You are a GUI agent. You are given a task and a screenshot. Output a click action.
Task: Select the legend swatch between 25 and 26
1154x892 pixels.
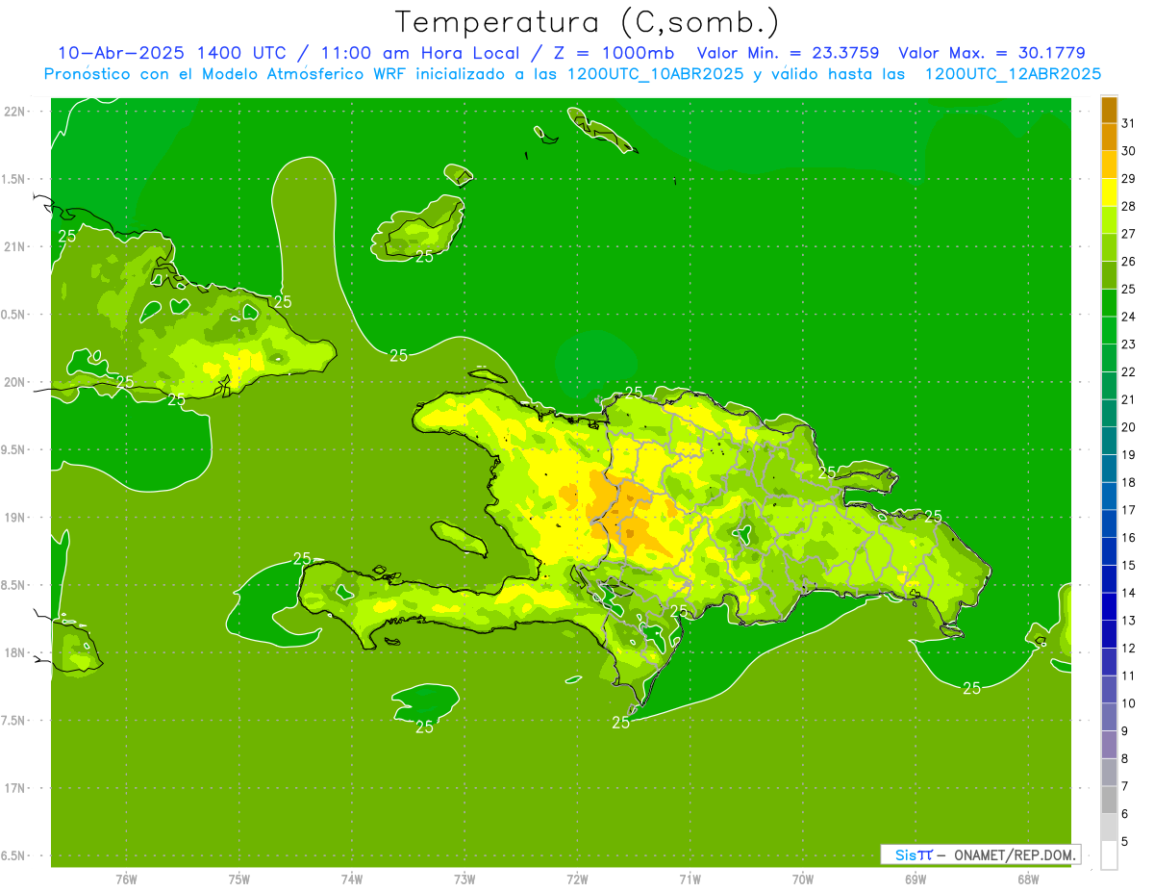tap(1109, 275)
